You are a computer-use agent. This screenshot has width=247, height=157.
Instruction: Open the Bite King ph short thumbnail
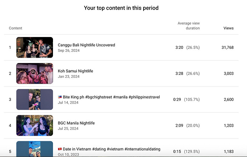35,99
